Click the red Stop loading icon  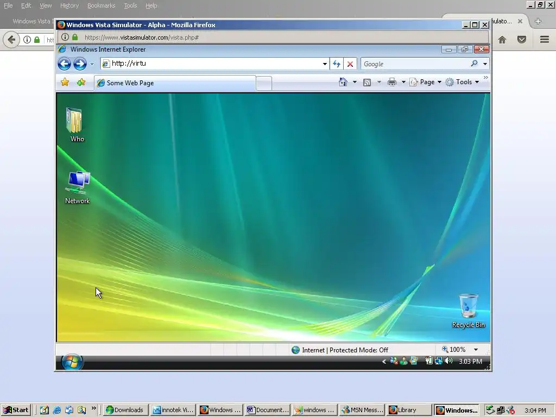point(350,64)
